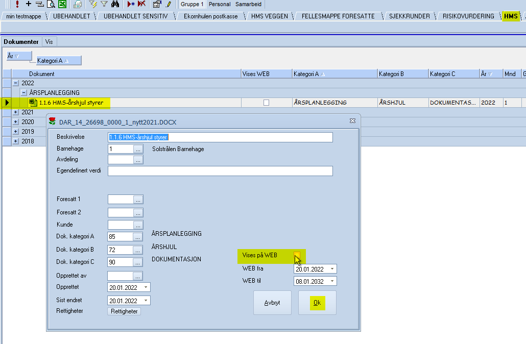Click the yellow pencil edit icon
526x344 pixels.
(x=169, y=4)
